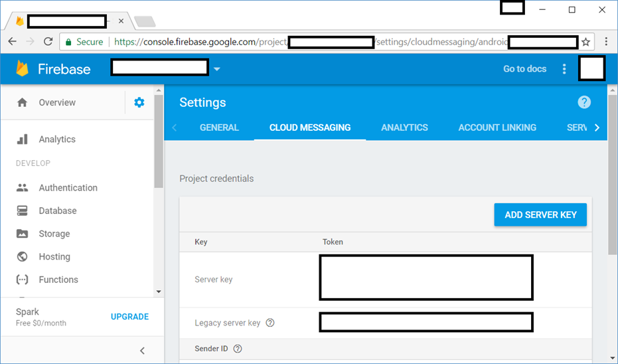
Task: Expand the project selector dropdown arrow
Action: click(217, 69)
